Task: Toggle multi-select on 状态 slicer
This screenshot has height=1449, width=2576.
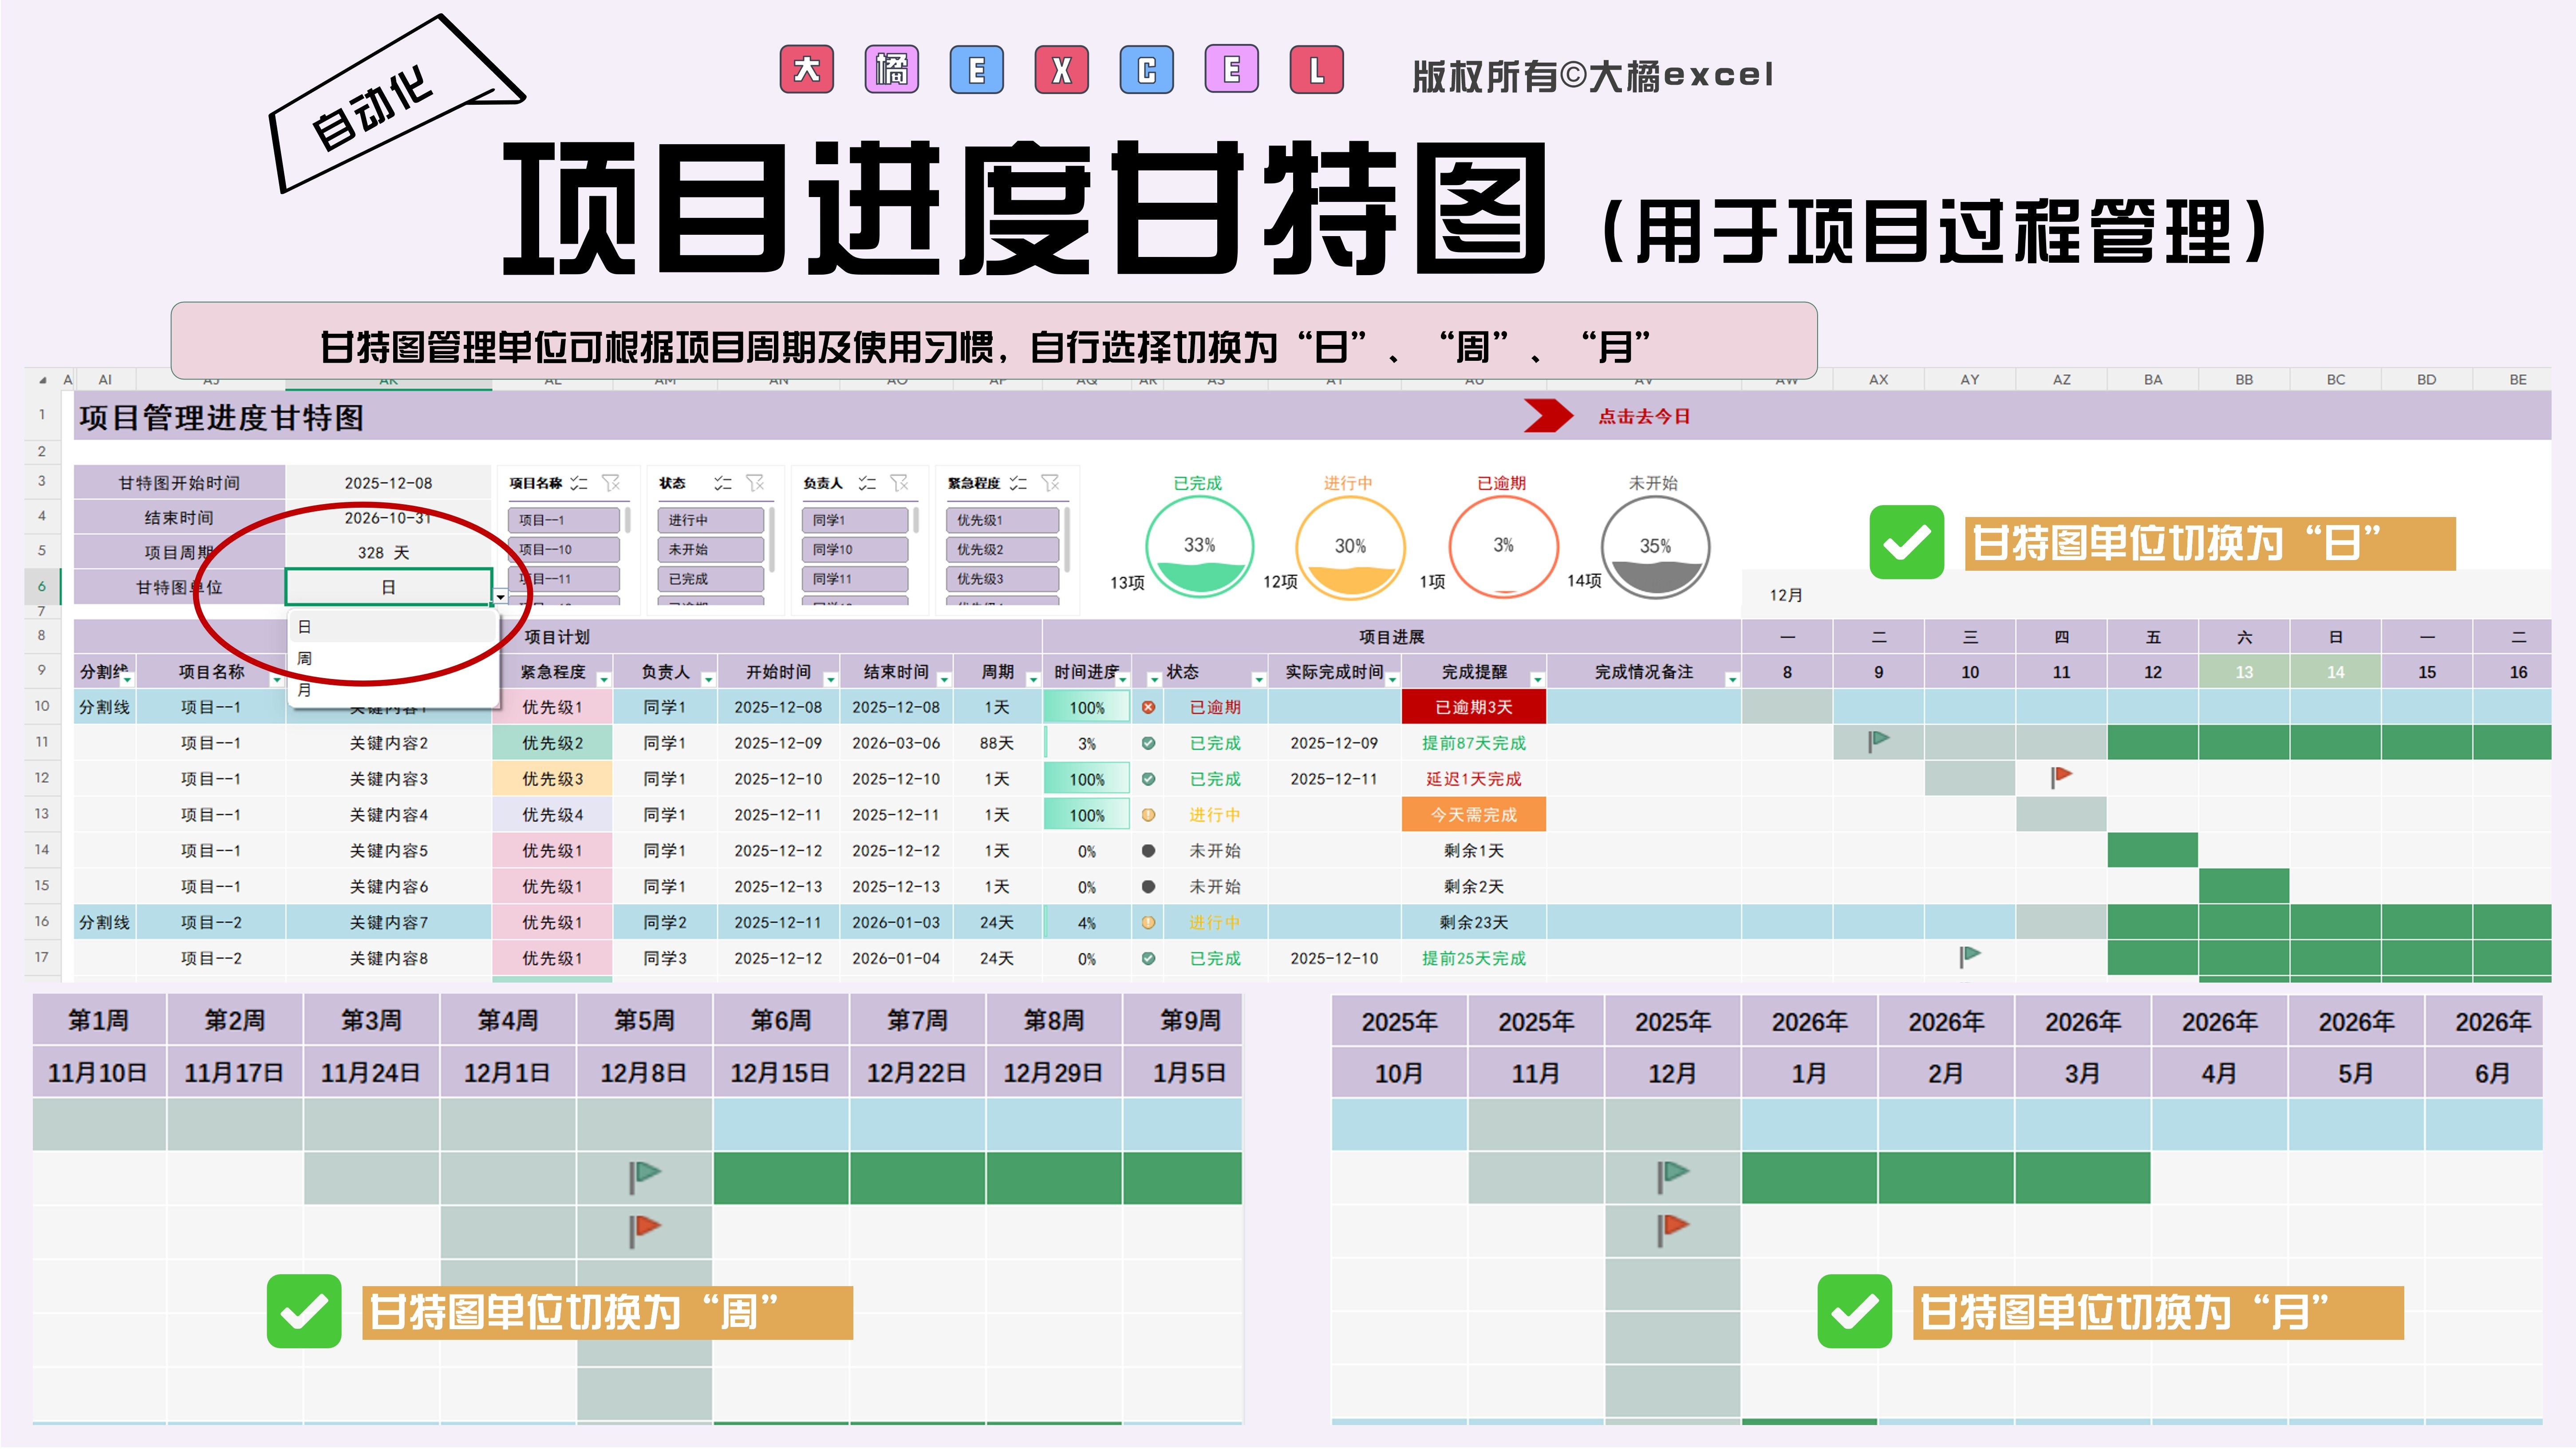Action: tap(722, 483)
